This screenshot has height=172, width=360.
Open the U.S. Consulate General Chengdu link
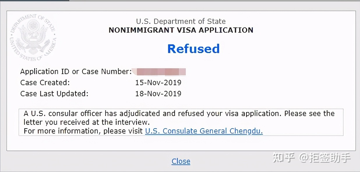(x=204, y=131)
